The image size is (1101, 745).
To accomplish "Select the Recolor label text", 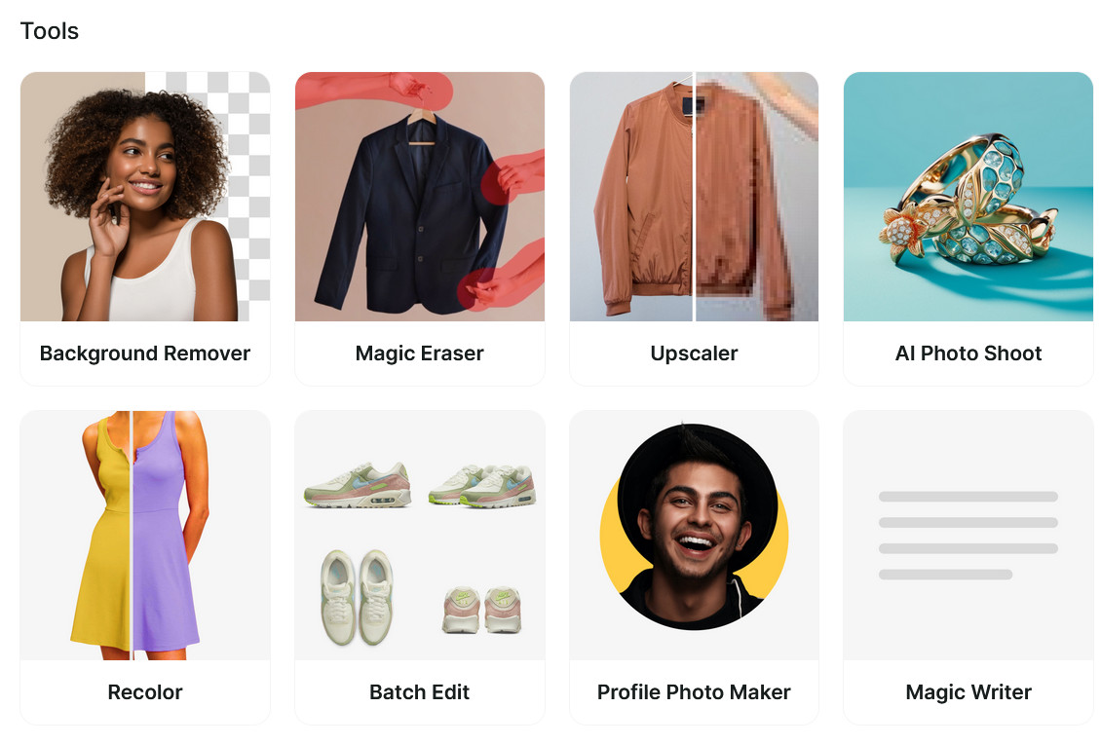I will pos(145,691).
